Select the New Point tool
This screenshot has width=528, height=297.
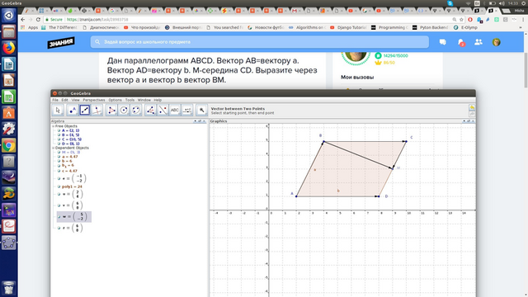[x=73, y=110]
